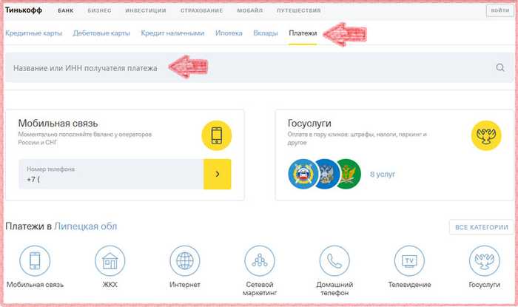Open Мобильная связь category icon
Viewport: 518px width, 307px height.
click(x=35, y=260)
